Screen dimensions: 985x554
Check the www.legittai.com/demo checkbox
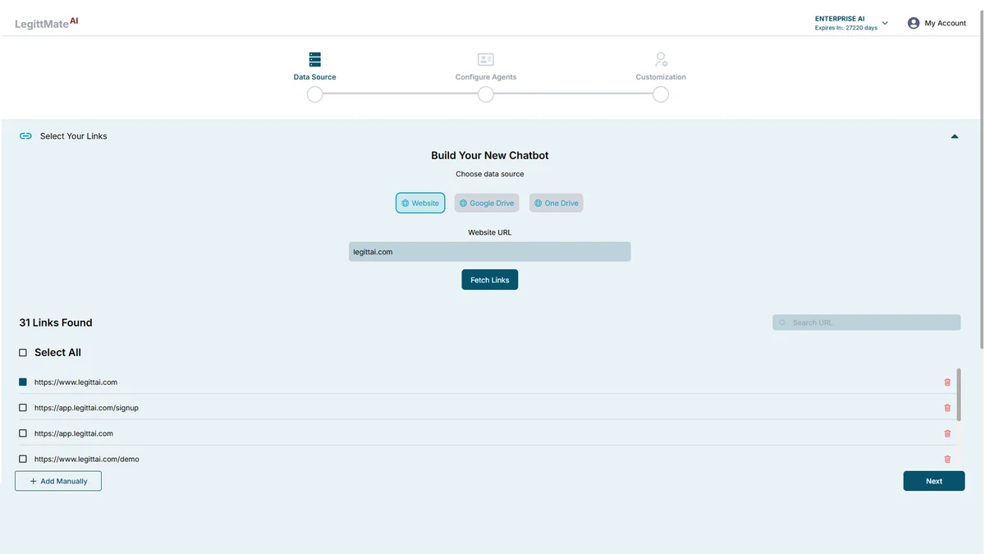(23, 460)
